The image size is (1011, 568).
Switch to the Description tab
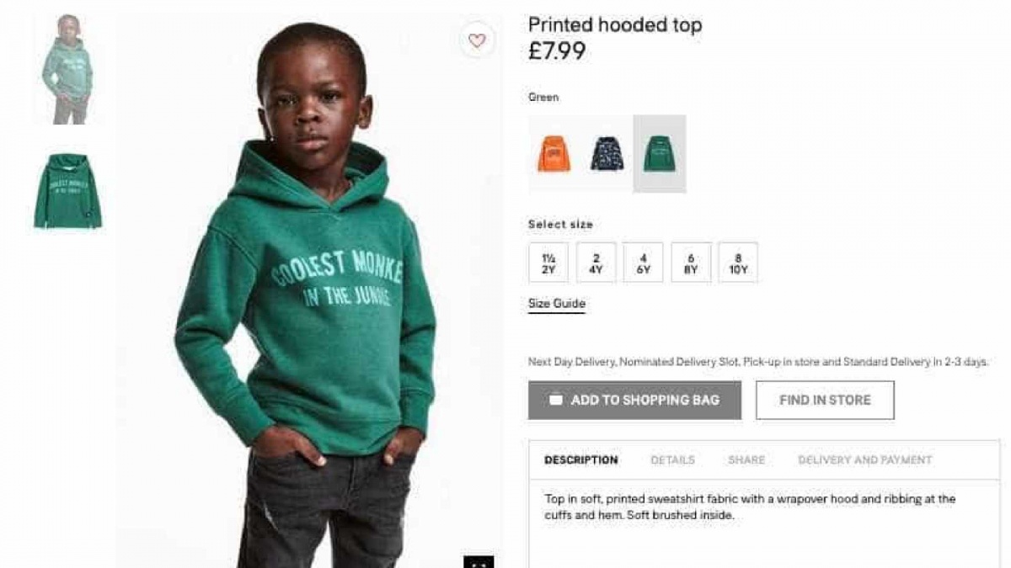click(581, 460)
